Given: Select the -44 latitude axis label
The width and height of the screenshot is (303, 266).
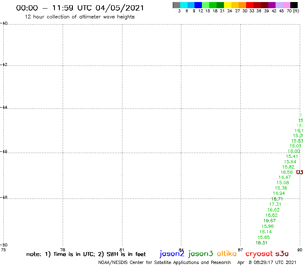Looking at the screenshot, I should 4,107.
